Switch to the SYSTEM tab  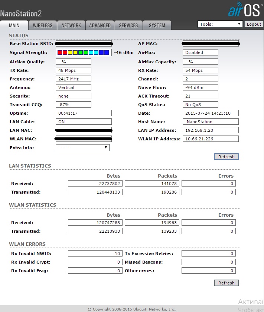coord(157,25)
